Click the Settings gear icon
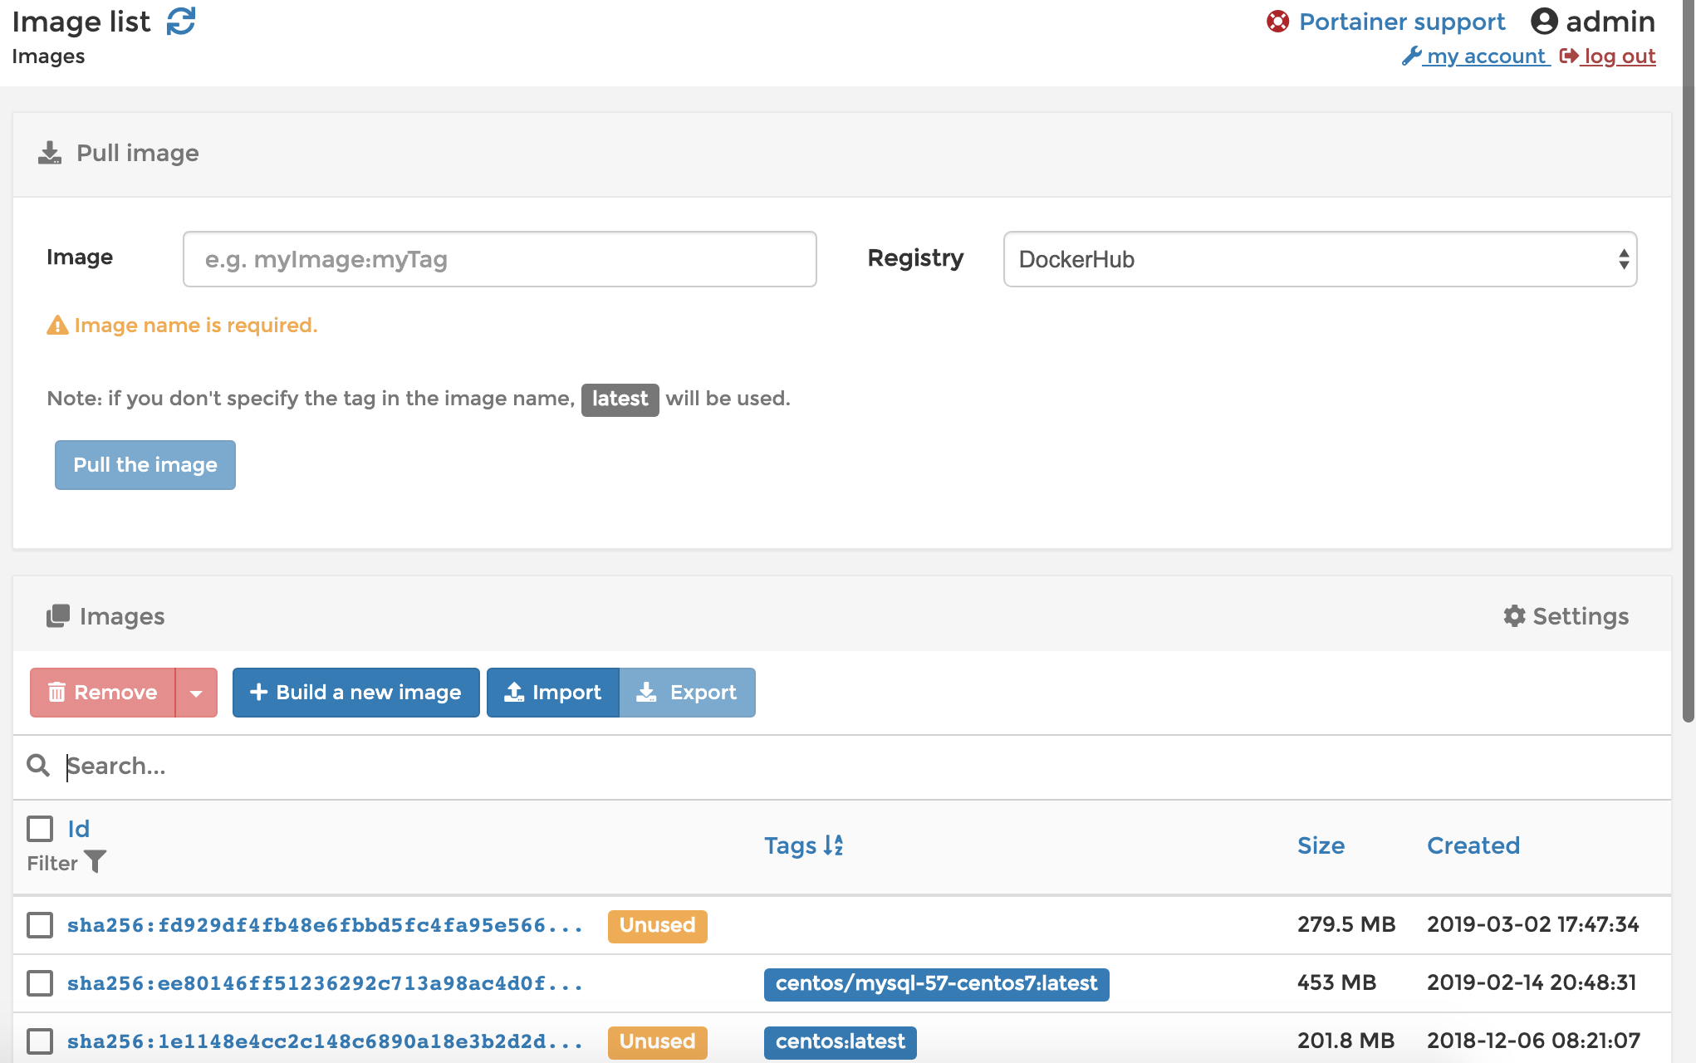 point(1514,616)
